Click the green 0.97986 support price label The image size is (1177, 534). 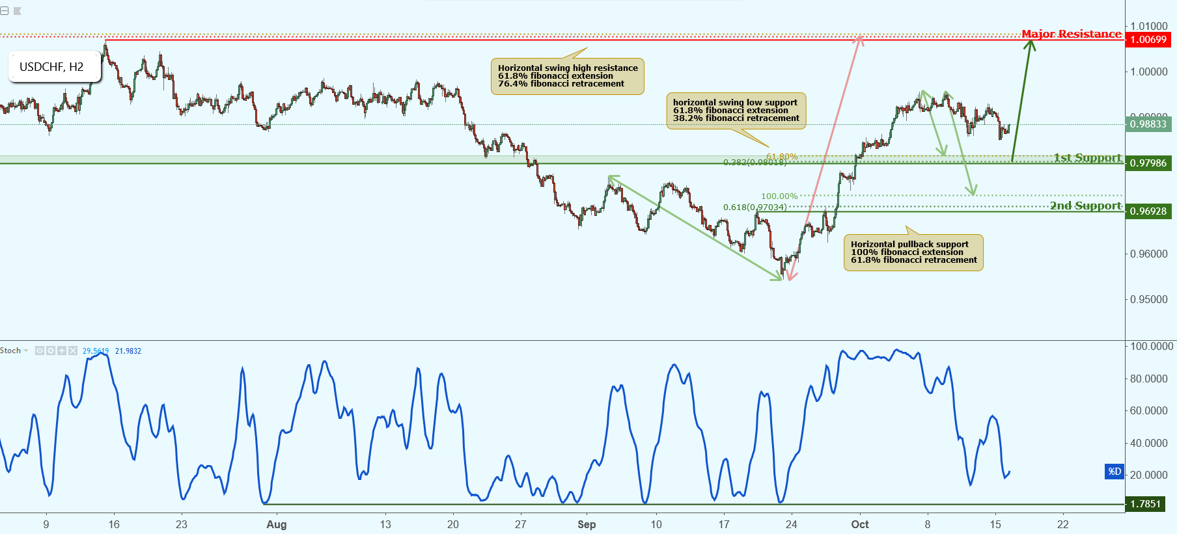click(x=1149, y=163)
